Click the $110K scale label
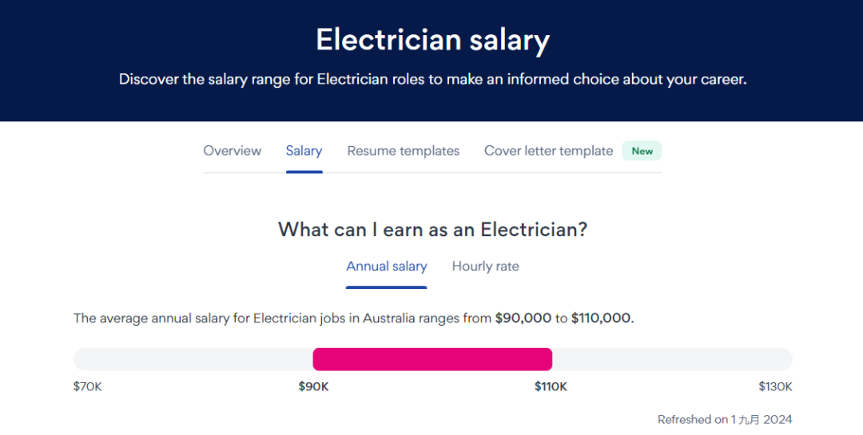 551,386
